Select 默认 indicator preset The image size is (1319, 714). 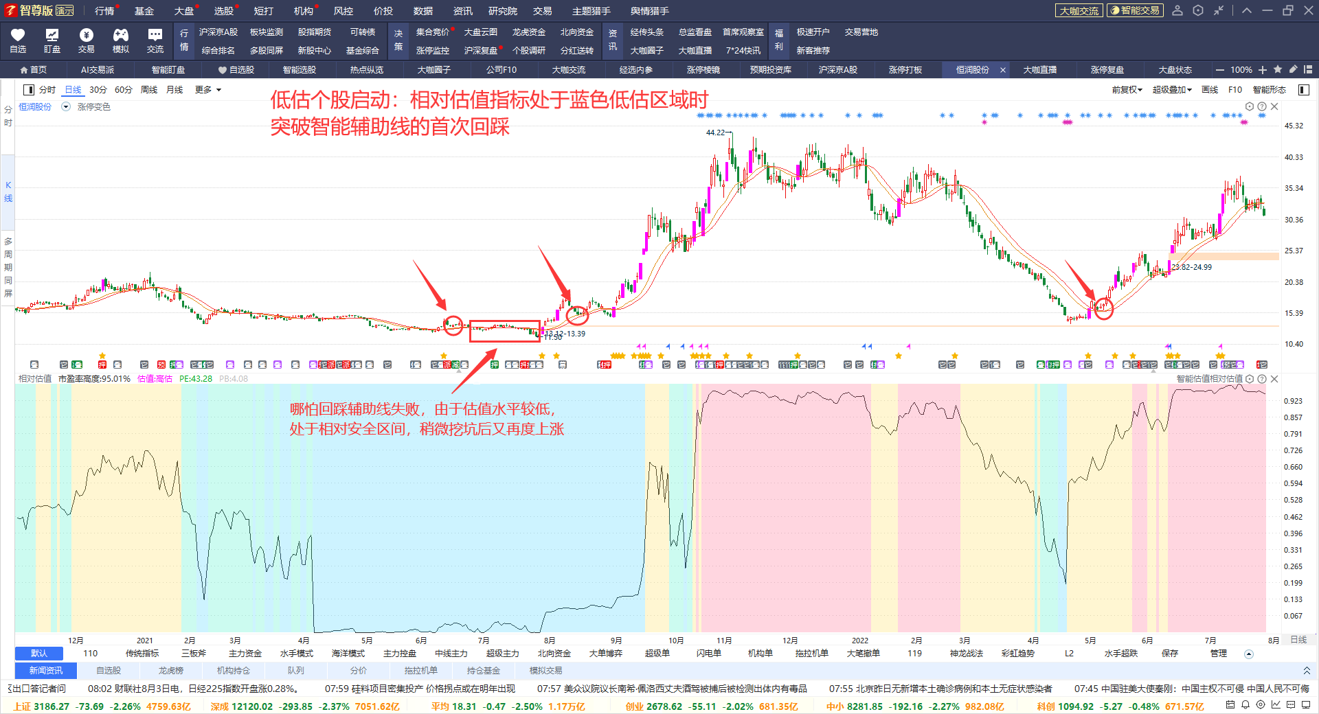point(39,654)
